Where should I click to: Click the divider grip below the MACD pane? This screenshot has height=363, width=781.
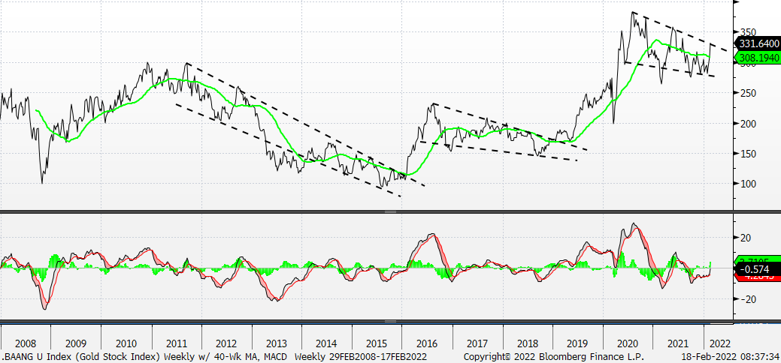[391, 321]
